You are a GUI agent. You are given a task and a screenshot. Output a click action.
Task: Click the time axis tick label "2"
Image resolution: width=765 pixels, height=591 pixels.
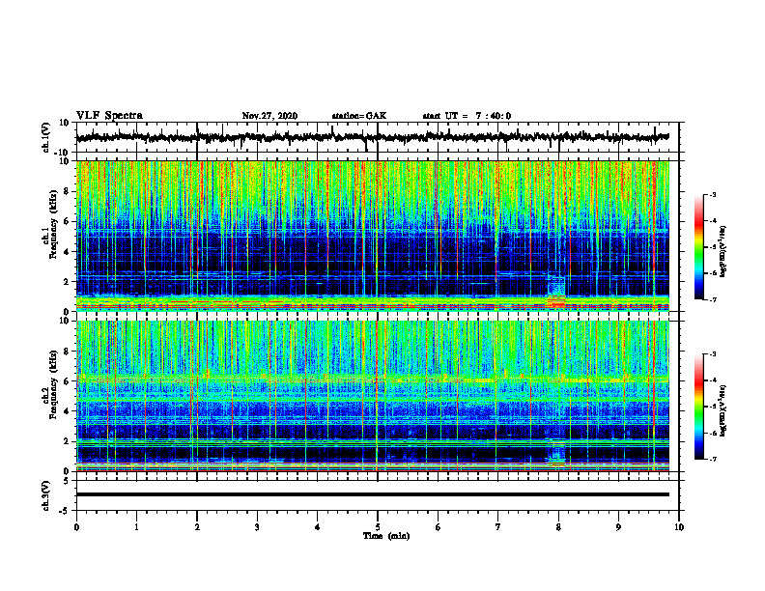pos(197,527)
